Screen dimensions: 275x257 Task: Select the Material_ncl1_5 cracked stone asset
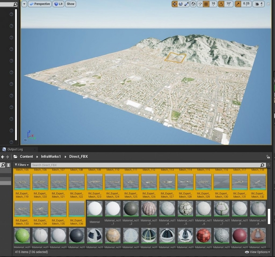pyautogui.click(x=185, y=213)
